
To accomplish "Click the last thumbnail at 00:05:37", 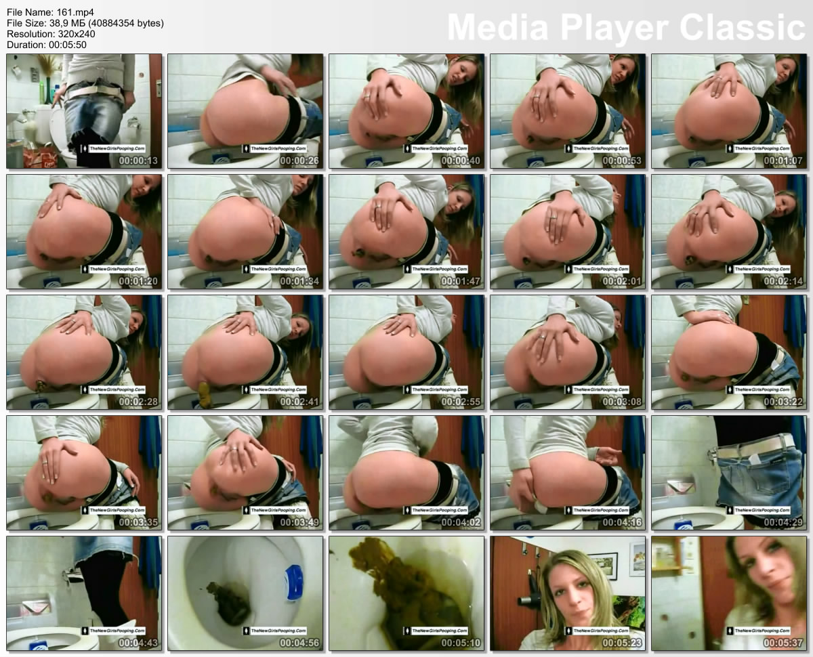I will click(x=729, y=593).
